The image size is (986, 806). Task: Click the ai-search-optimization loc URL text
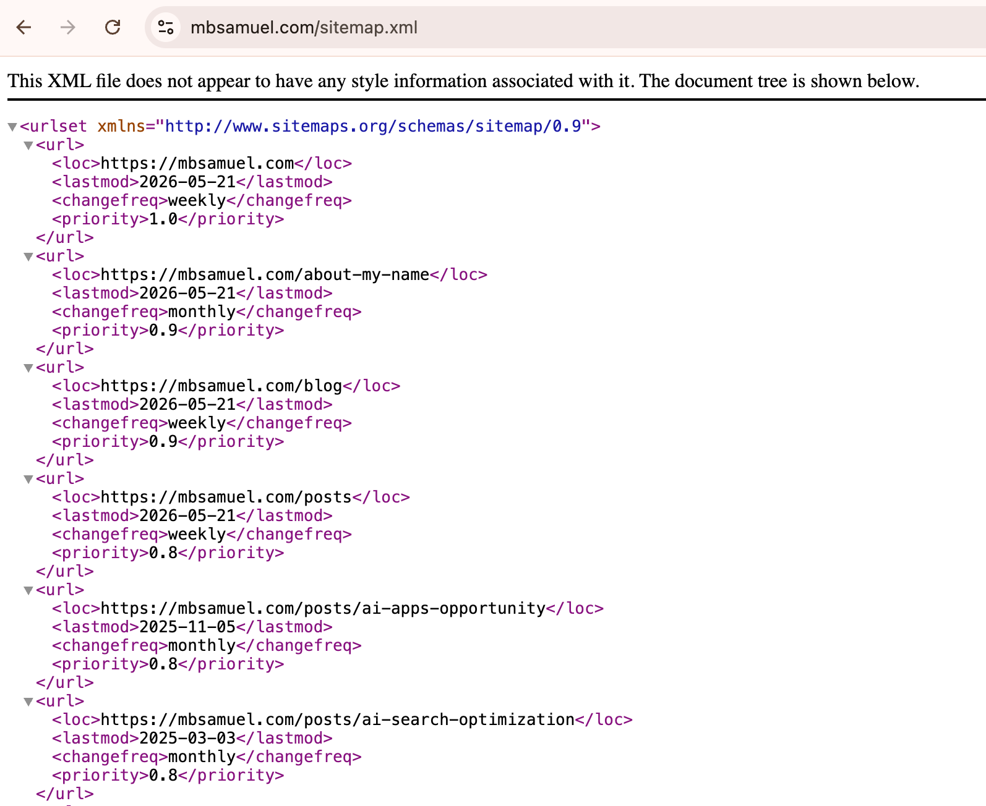pyautogui.click(x=338, y=719)
